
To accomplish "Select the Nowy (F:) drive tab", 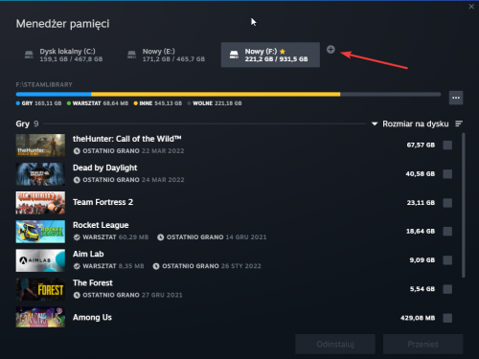I will (x=270, y=55).
